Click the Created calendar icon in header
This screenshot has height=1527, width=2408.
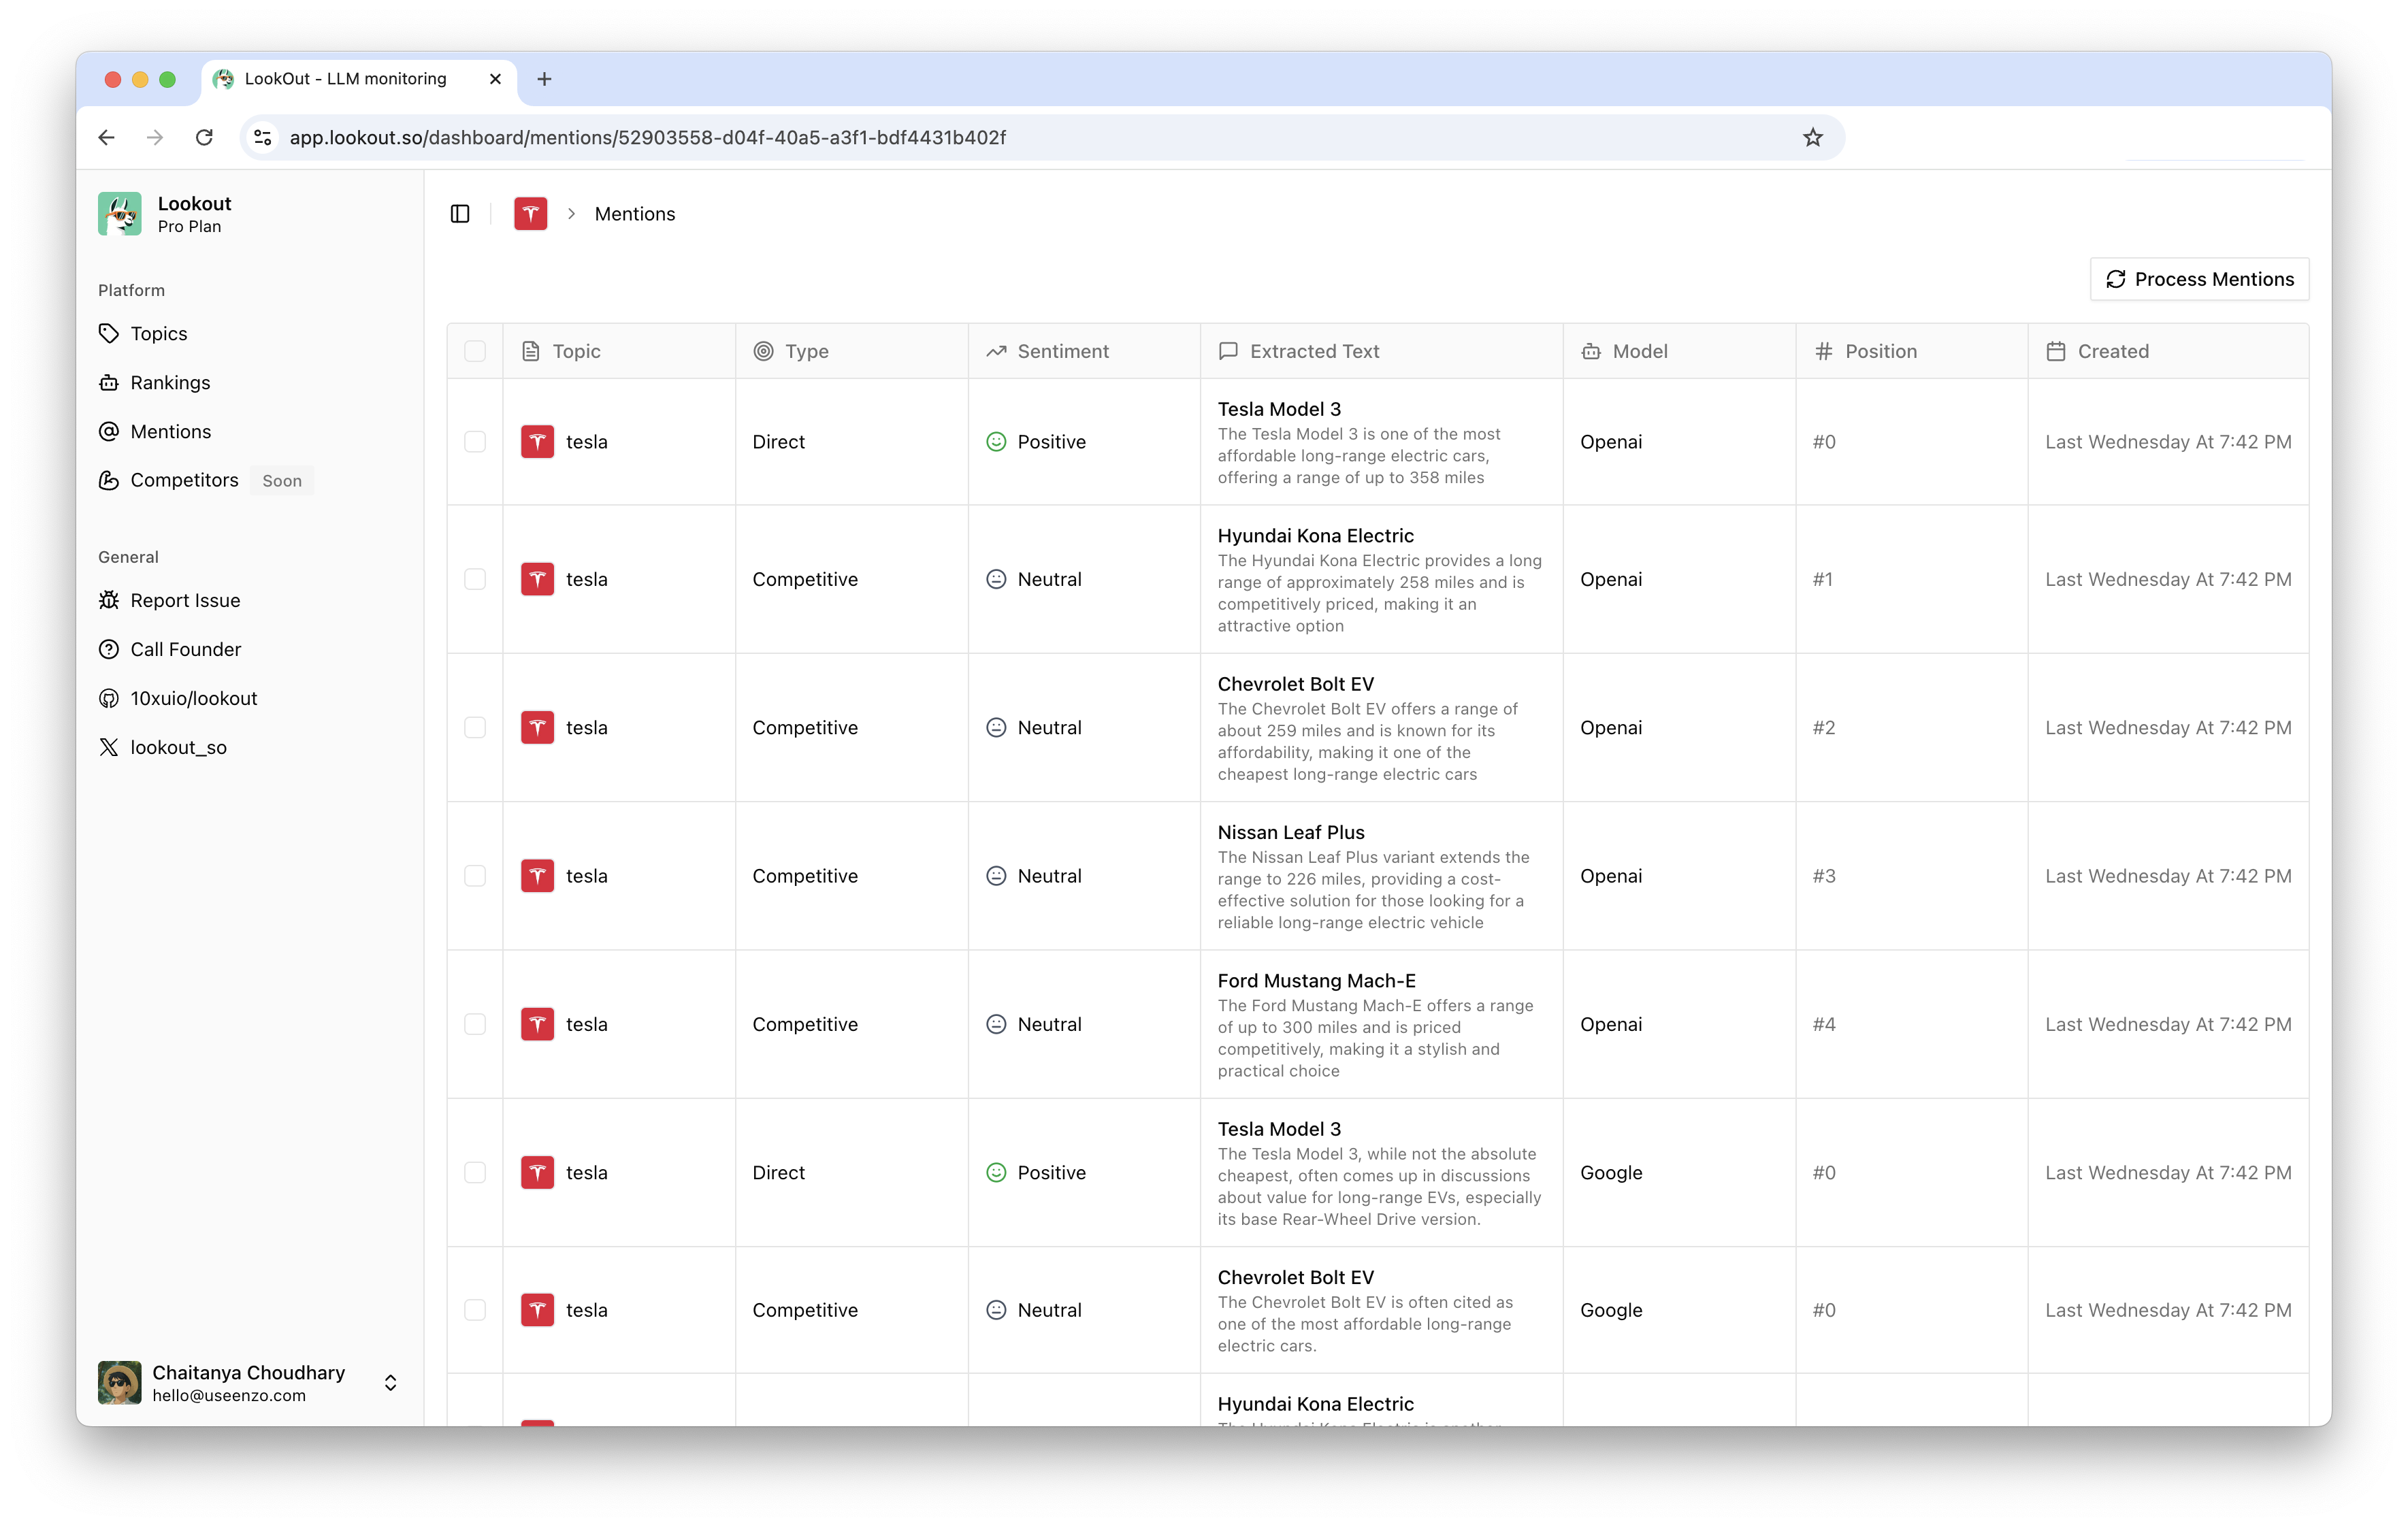(2055, 352)
